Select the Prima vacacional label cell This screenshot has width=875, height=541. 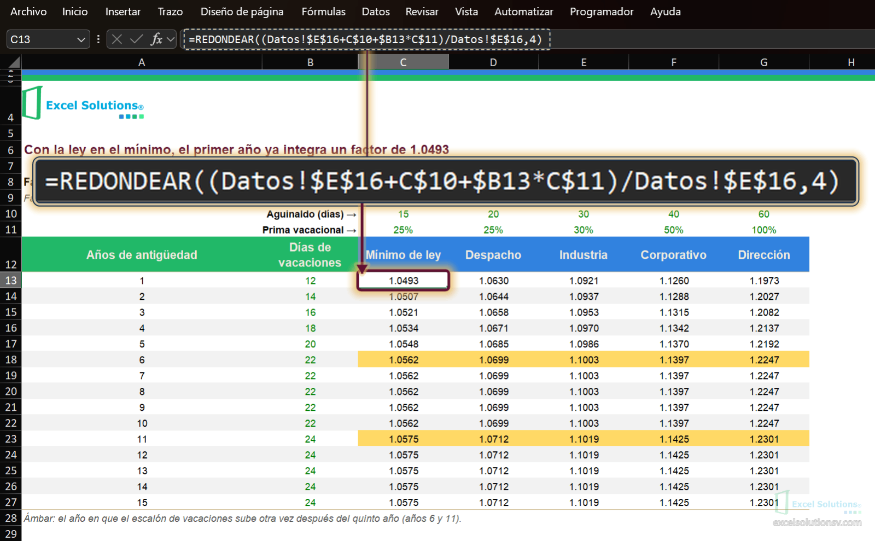[x=310, y=230]
